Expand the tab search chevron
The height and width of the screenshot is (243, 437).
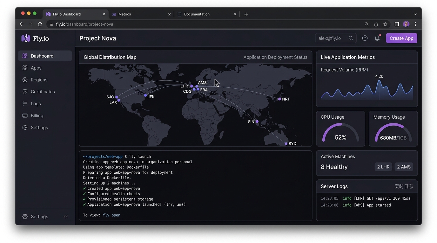pyautogui.click(x=415, y=14)
